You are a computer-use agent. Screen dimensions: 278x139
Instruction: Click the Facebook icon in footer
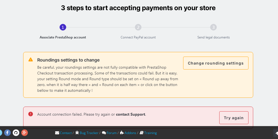pos(7,133)
